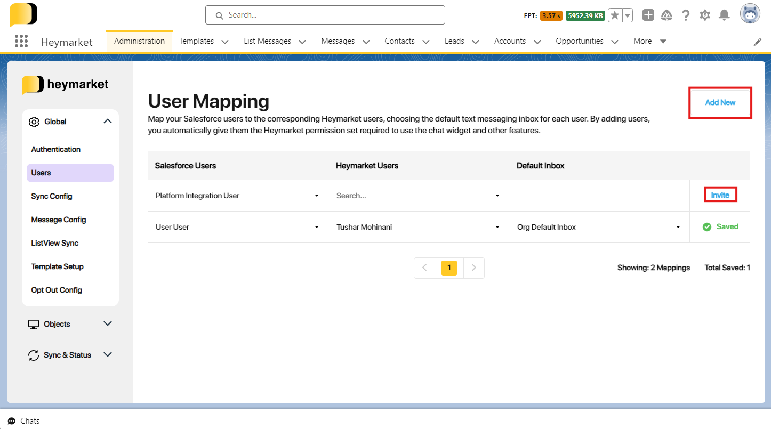Click the favorites star icon
The height and width of the screenshot is (429, 771).
pos(615,15)
